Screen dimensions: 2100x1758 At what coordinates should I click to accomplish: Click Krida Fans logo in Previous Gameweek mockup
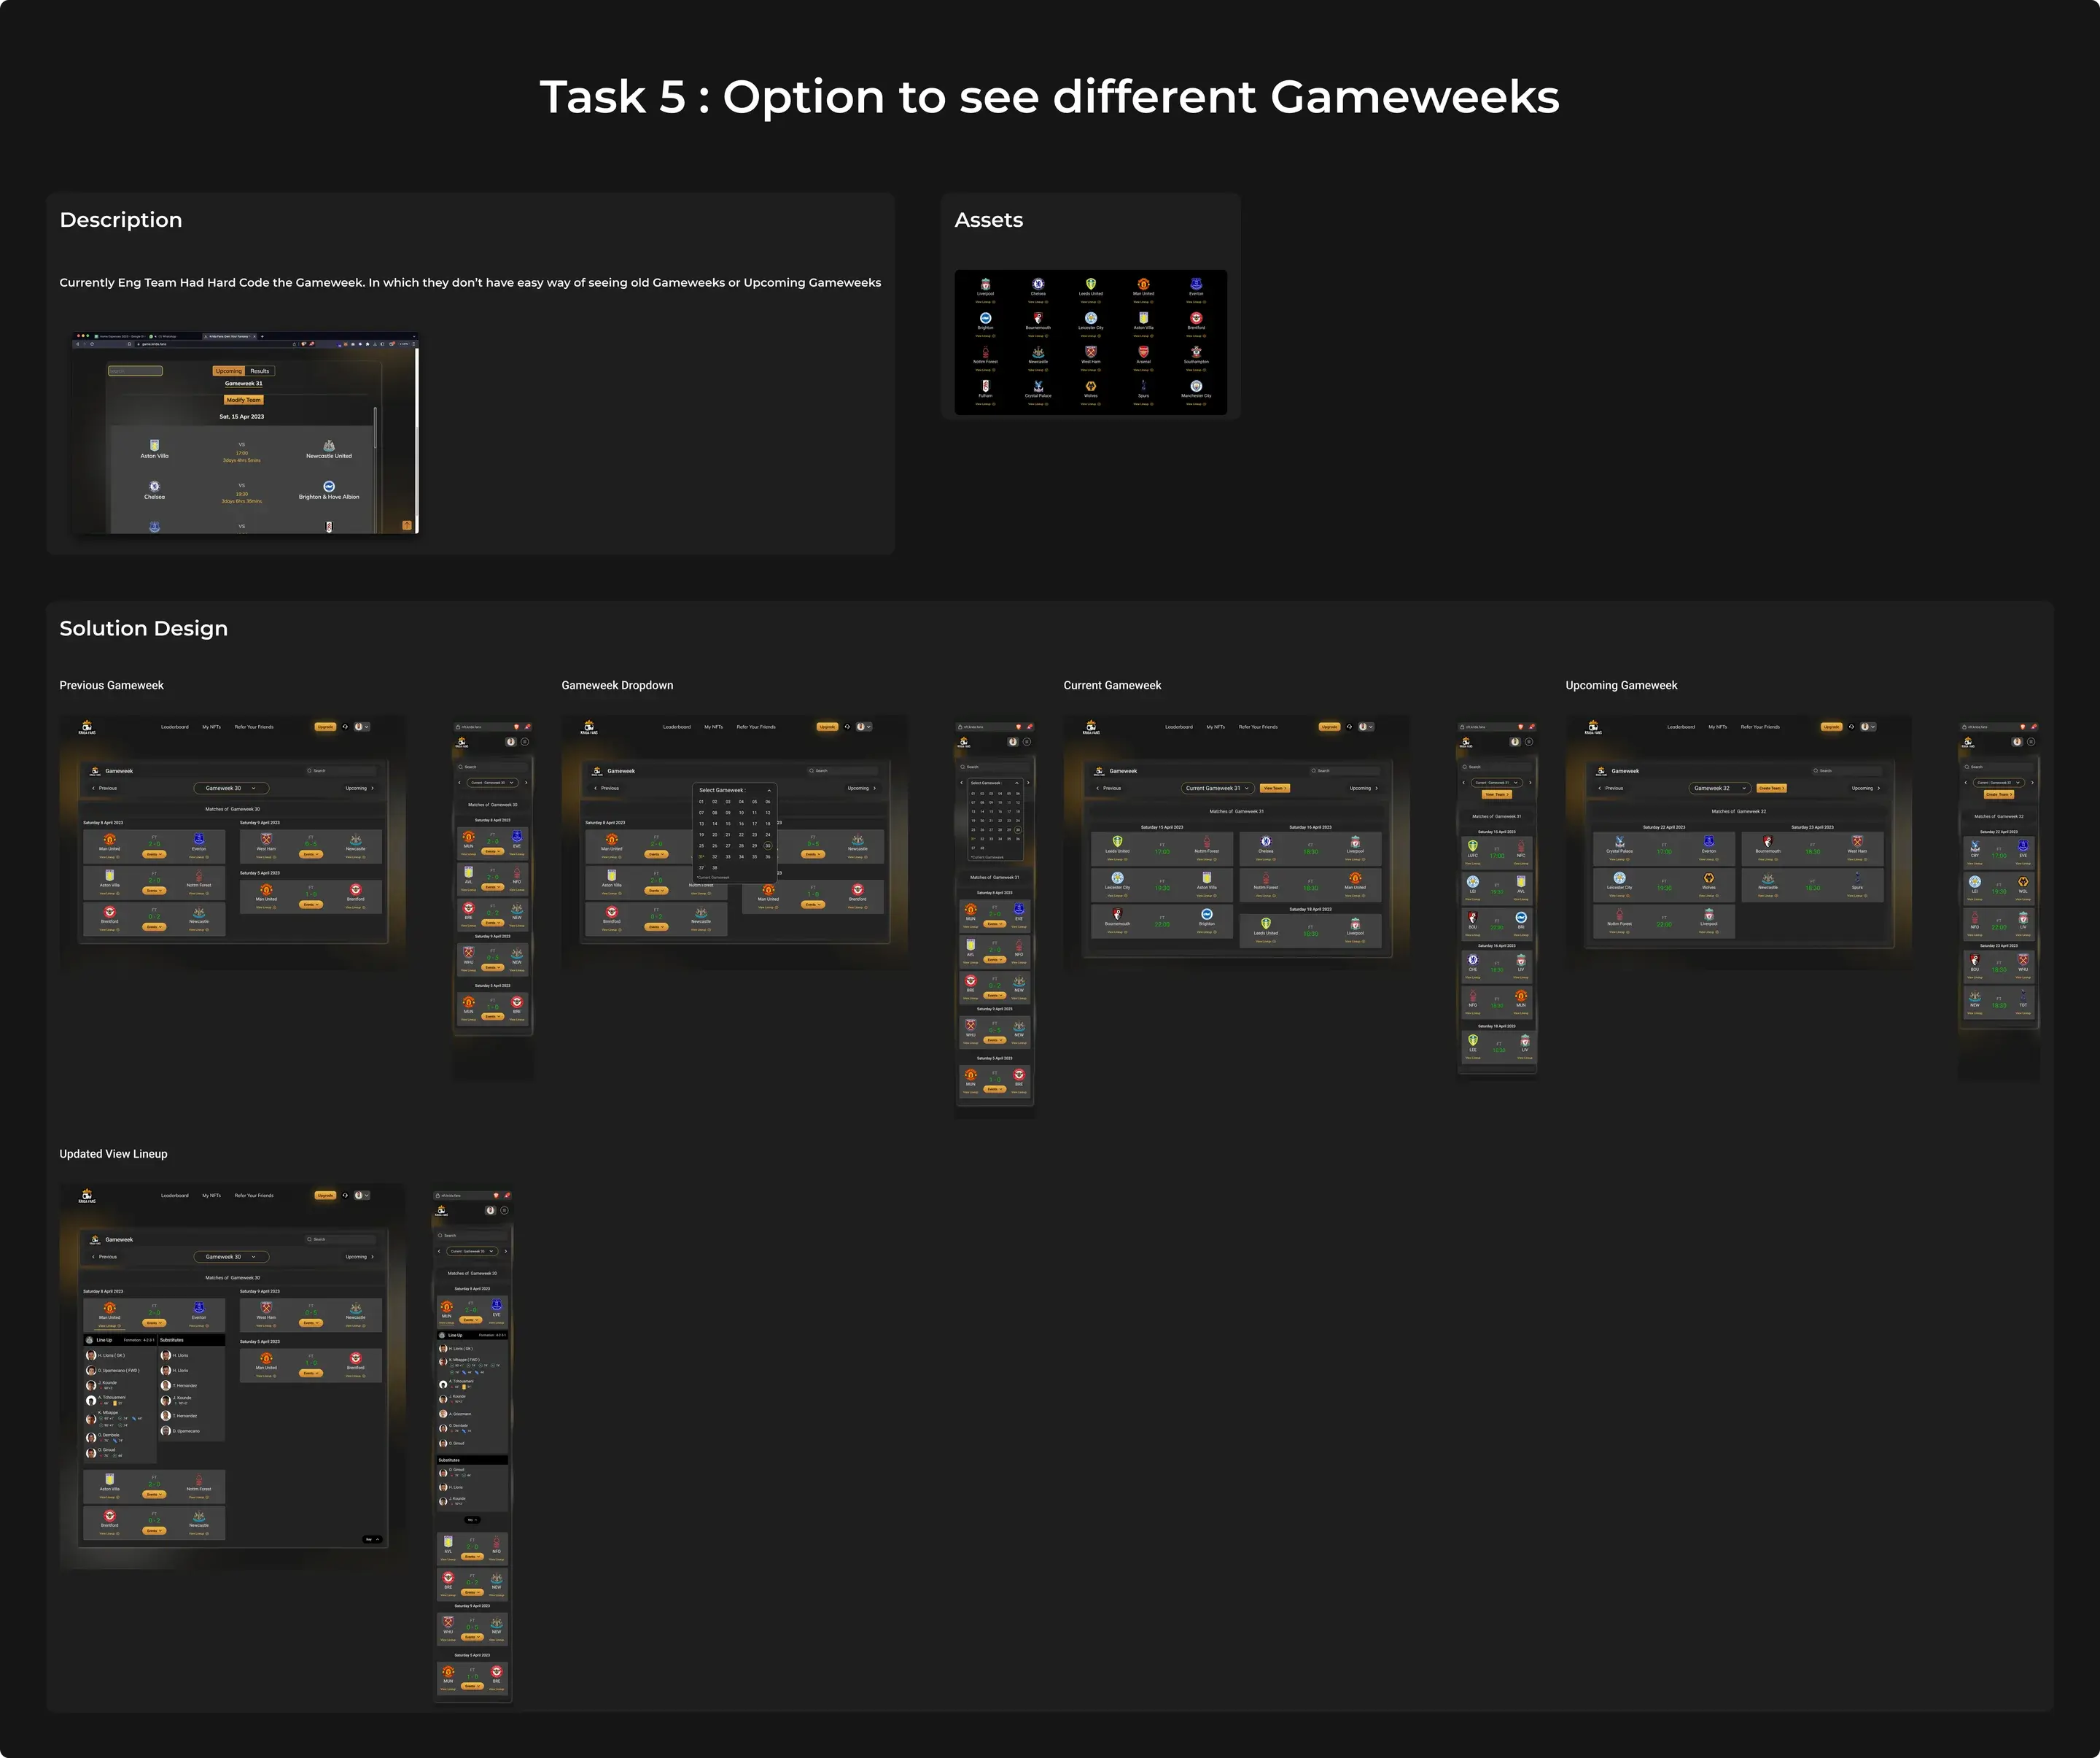coord(87,727)
